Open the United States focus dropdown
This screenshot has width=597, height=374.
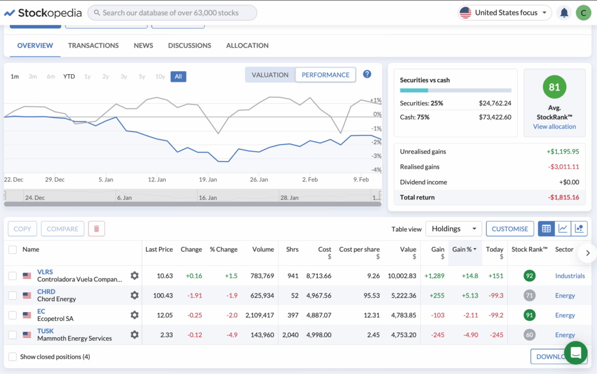[x=504, y=13]
